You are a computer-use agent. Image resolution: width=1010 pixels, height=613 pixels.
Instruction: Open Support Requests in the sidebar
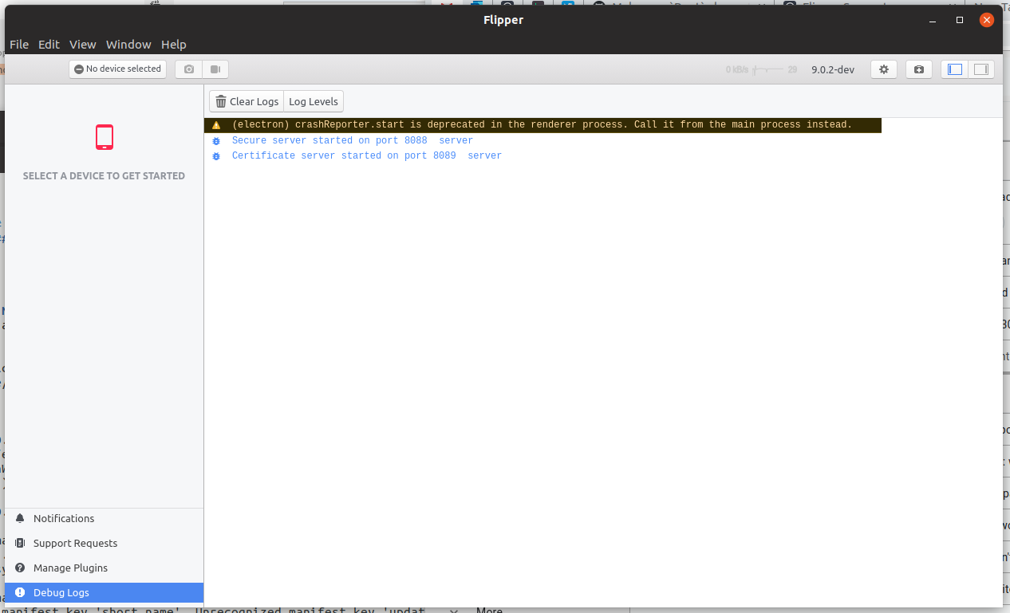tap(104, 543)
